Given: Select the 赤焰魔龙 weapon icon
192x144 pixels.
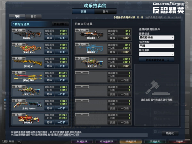Looking at the screenshot, I should 28,118.
